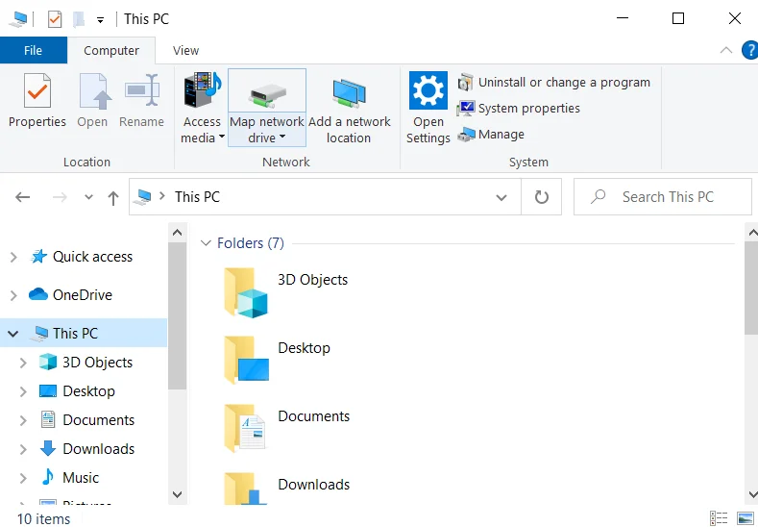Click the system icon in title bar
This screenshot has width=758, height=527.
18,19
